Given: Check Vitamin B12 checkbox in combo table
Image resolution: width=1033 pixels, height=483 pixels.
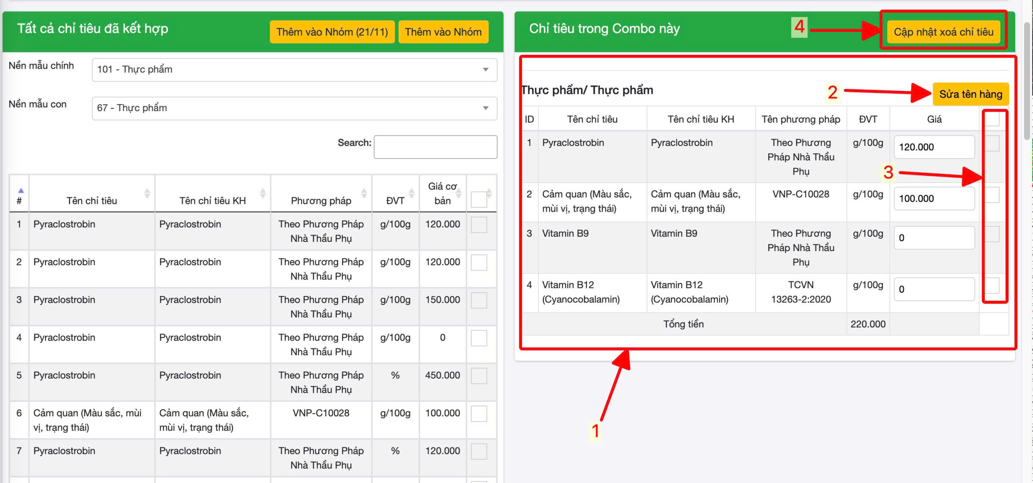Looking at the screenshot, I should (x=991, y=285).
